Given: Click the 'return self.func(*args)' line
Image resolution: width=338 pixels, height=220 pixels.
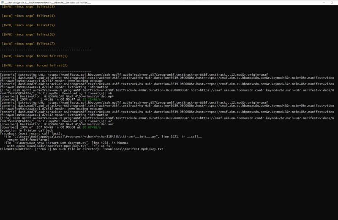Looking at the screenshot, I should coord(28,140).
